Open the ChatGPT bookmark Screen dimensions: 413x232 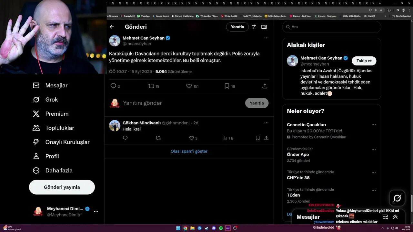[x=369, y=16]
